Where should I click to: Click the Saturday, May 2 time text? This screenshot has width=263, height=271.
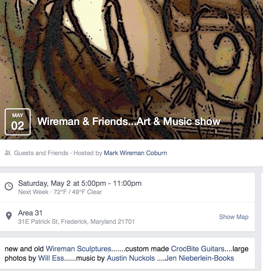tap(80, 183)
